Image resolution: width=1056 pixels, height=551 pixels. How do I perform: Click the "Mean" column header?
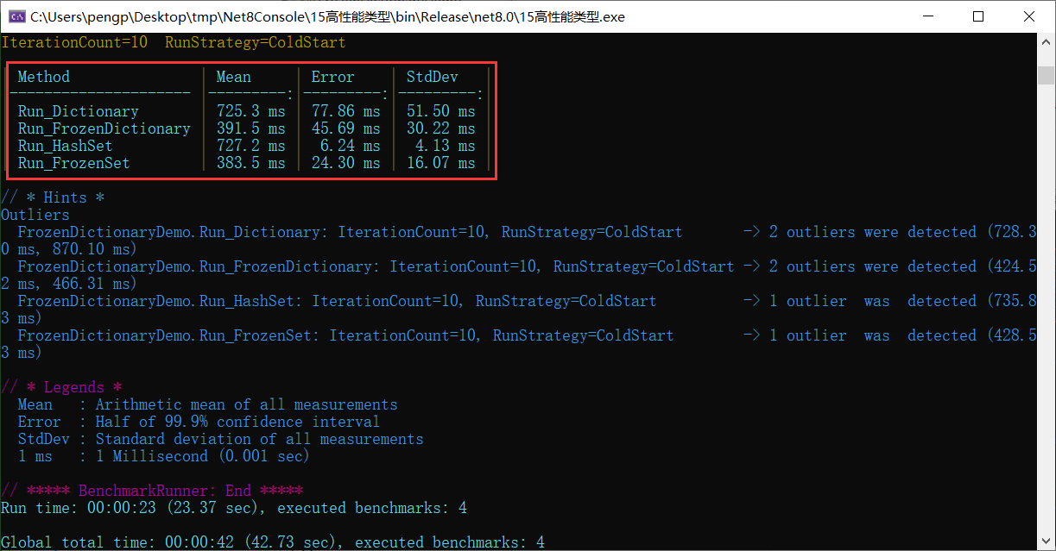point(233,77)
